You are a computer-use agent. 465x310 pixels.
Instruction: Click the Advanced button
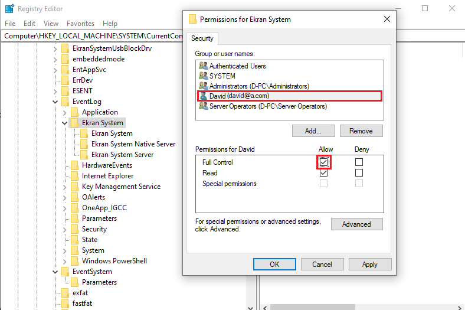click(x=356, y=224)
